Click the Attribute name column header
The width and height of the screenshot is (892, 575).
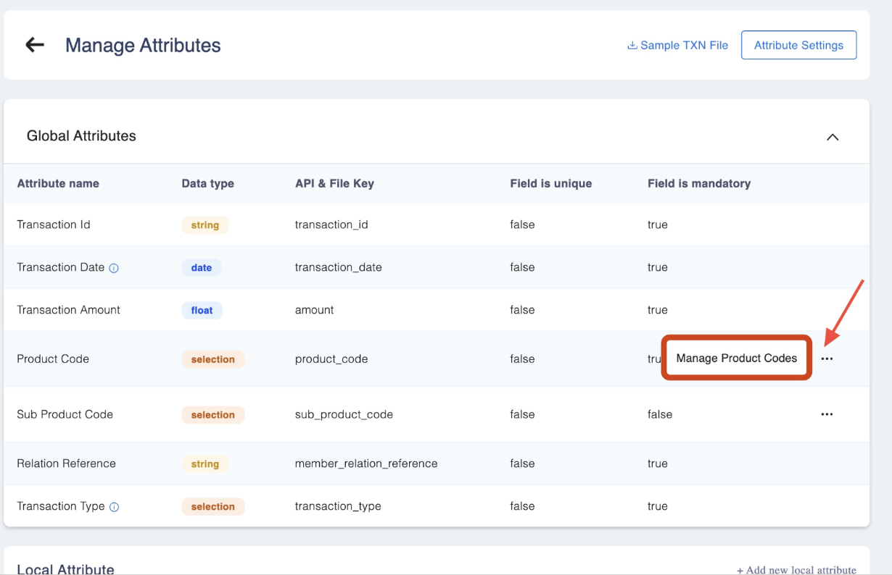click(x=58, y=183)
